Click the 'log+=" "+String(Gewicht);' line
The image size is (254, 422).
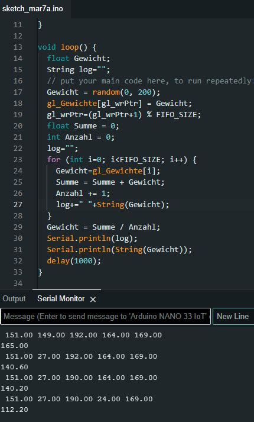click(112, 205)
